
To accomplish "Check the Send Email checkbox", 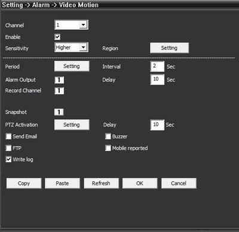I will [8, 137].
